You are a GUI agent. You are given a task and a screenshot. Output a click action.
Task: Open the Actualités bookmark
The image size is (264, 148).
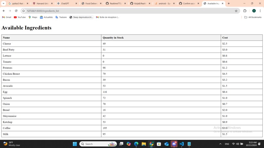click(x=46, y=17)
